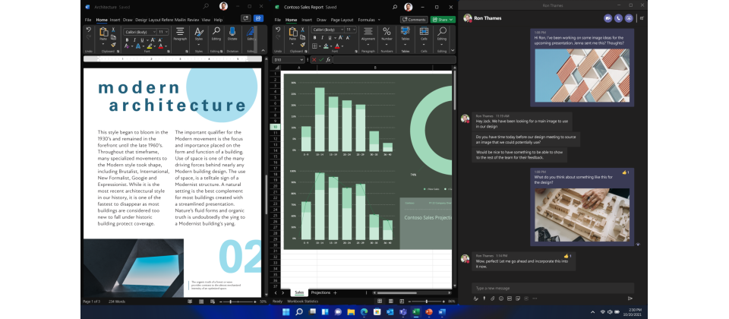Click Workbook Statistics in Excel status bar

click(303, 302)
